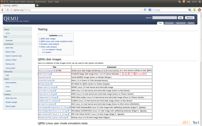Download arm-test-0.2.tar.gz link
The width and height of the screenshot is (202, 126).
[47, 91]
